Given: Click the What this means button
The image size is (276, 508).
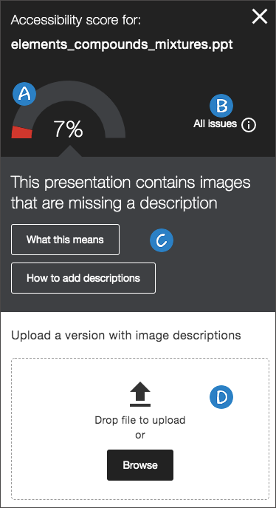Looking at the screenshot, I should coord(65,240).
